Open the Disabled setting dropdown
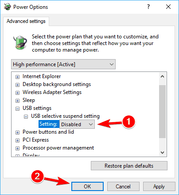 (77, 124)
